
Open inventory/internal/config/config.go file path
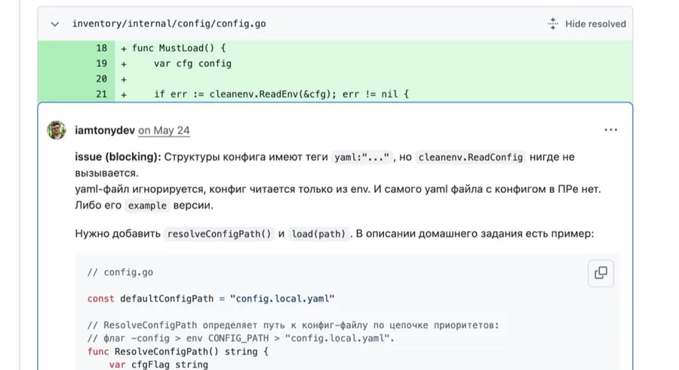tap(169, 24)
